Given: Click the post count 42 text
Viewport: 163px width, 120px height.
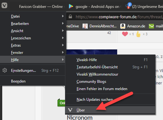Looking at the screenshot, I should [x=109, y=33].
